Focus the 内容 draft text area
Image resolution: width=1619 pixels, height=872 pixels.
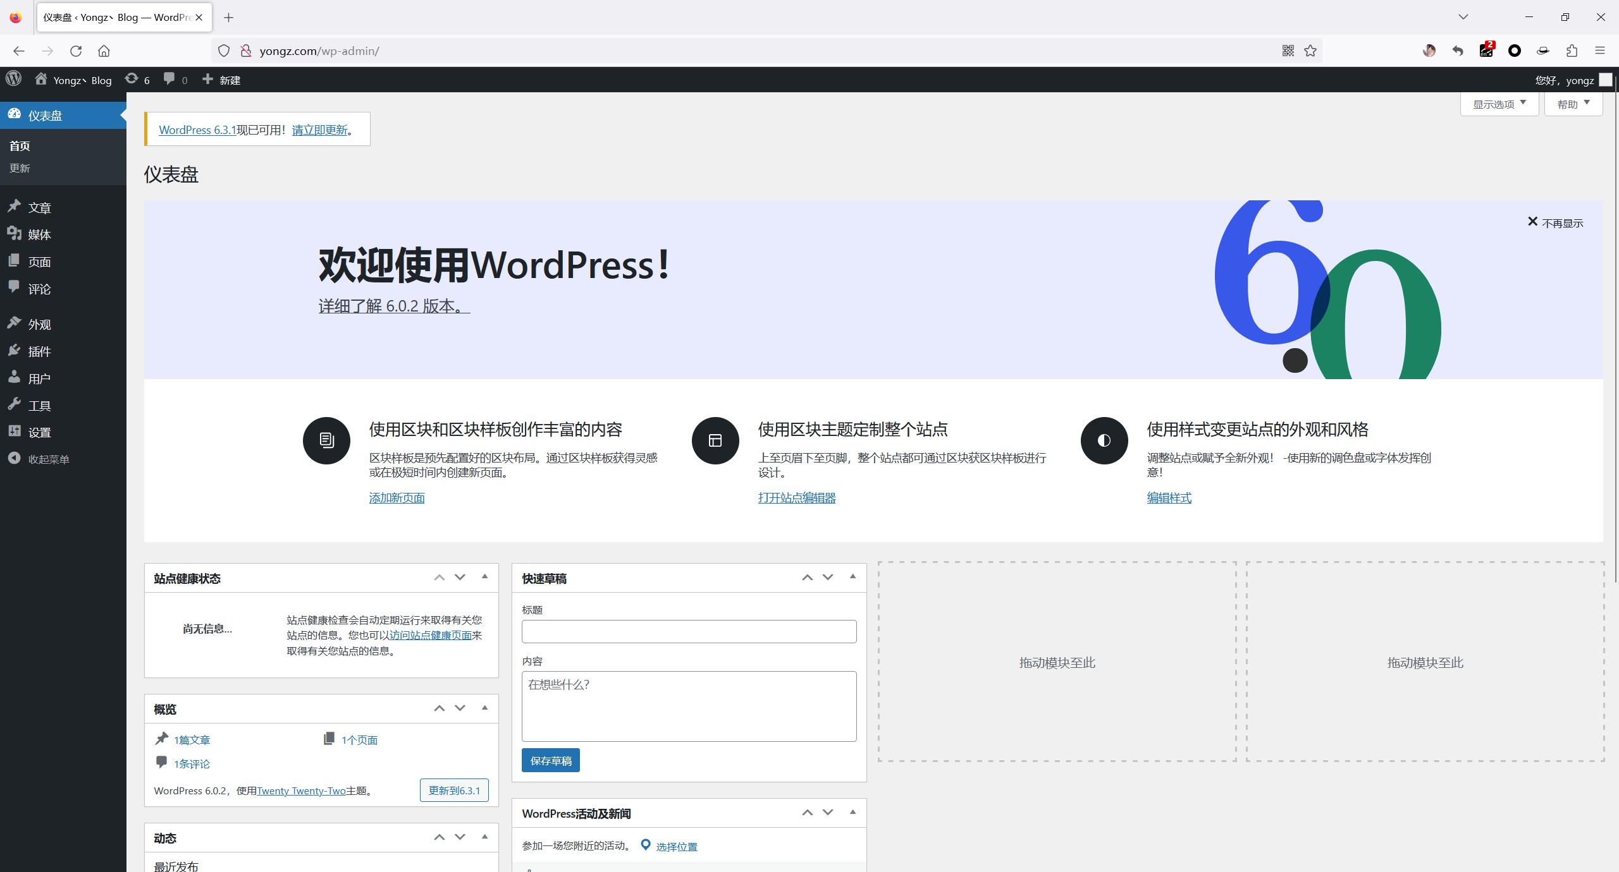point(689,706)
